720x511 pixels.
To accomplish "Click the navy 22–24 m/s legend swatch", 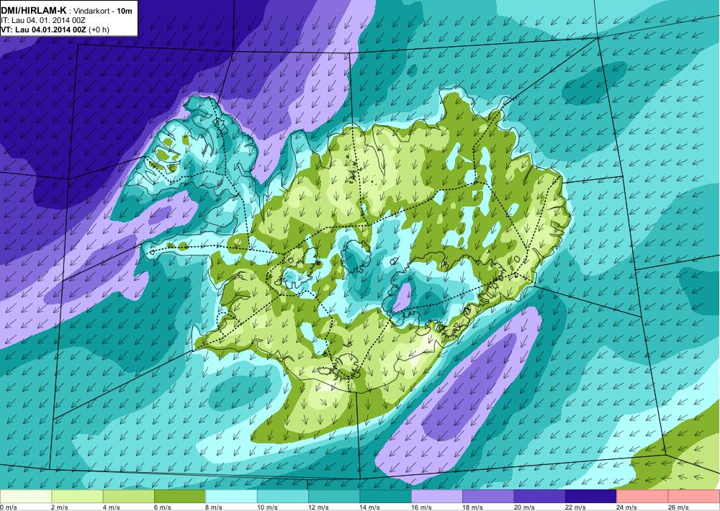I will click(591, 497).
